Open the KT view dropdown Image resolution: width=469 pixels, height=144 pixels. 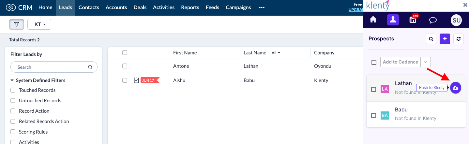pos(39,24)
